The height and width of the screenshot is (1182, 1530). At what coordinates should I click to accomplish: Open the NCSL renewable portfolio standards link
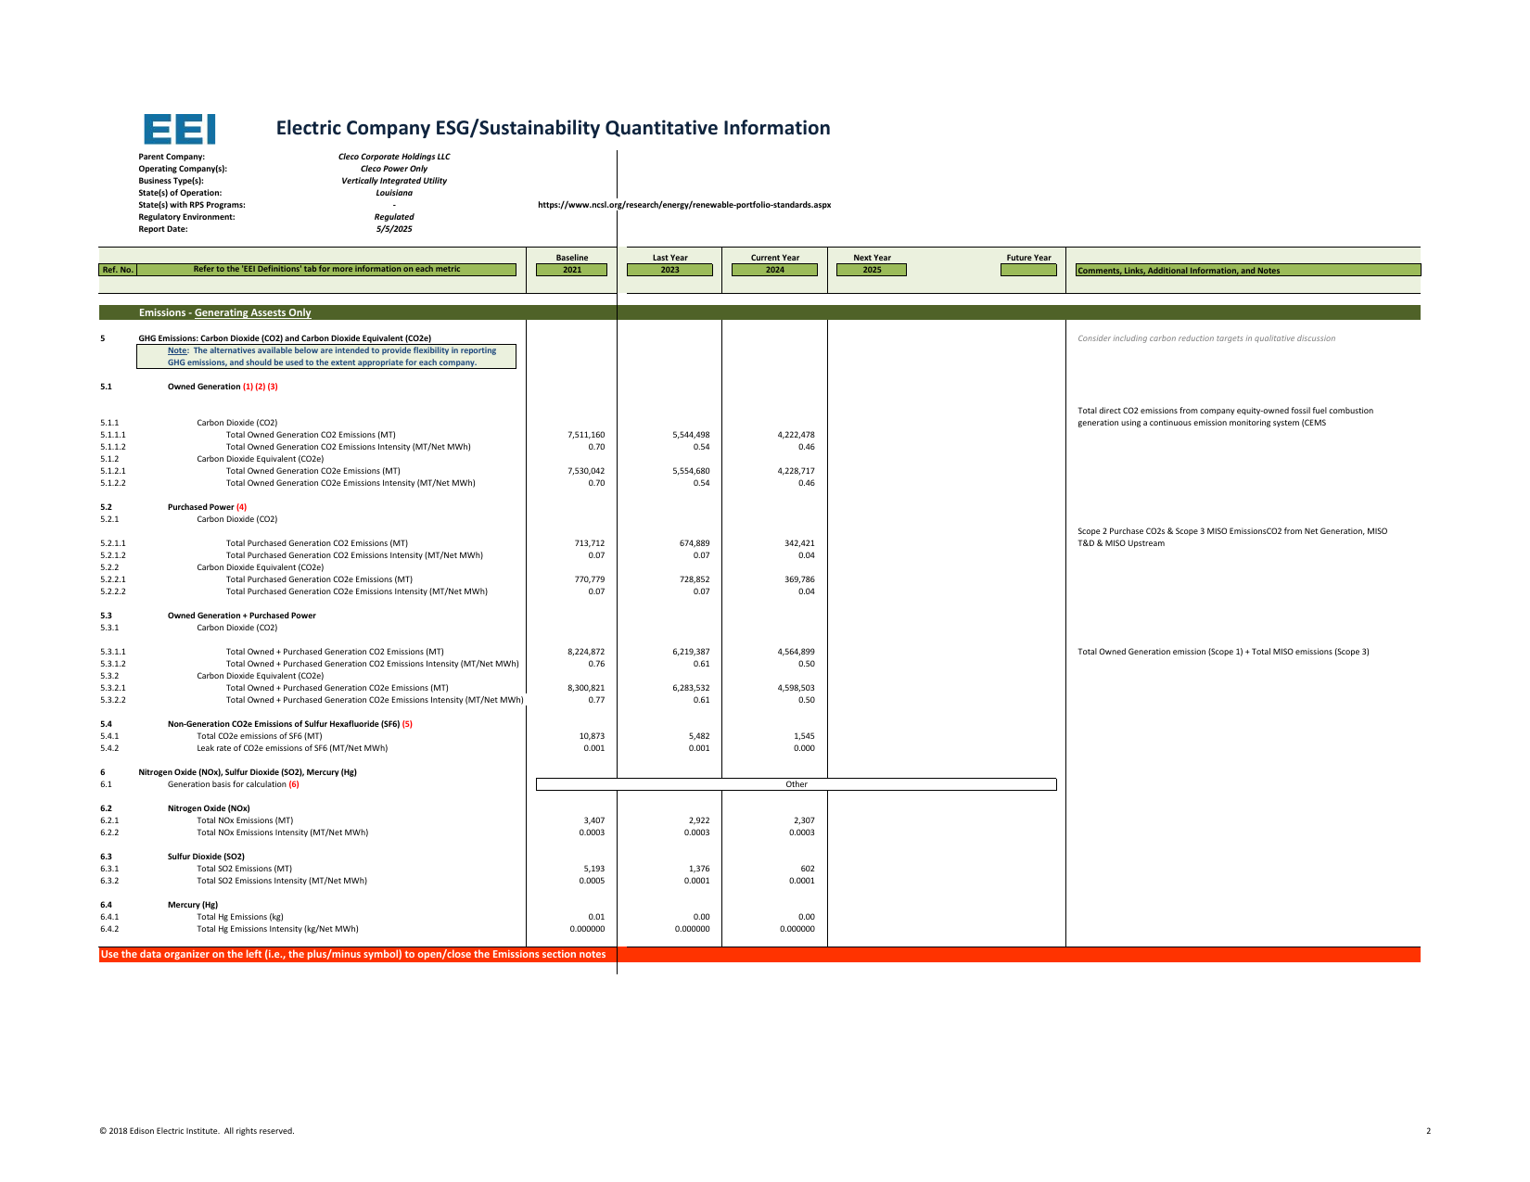[x=684, y=205]
